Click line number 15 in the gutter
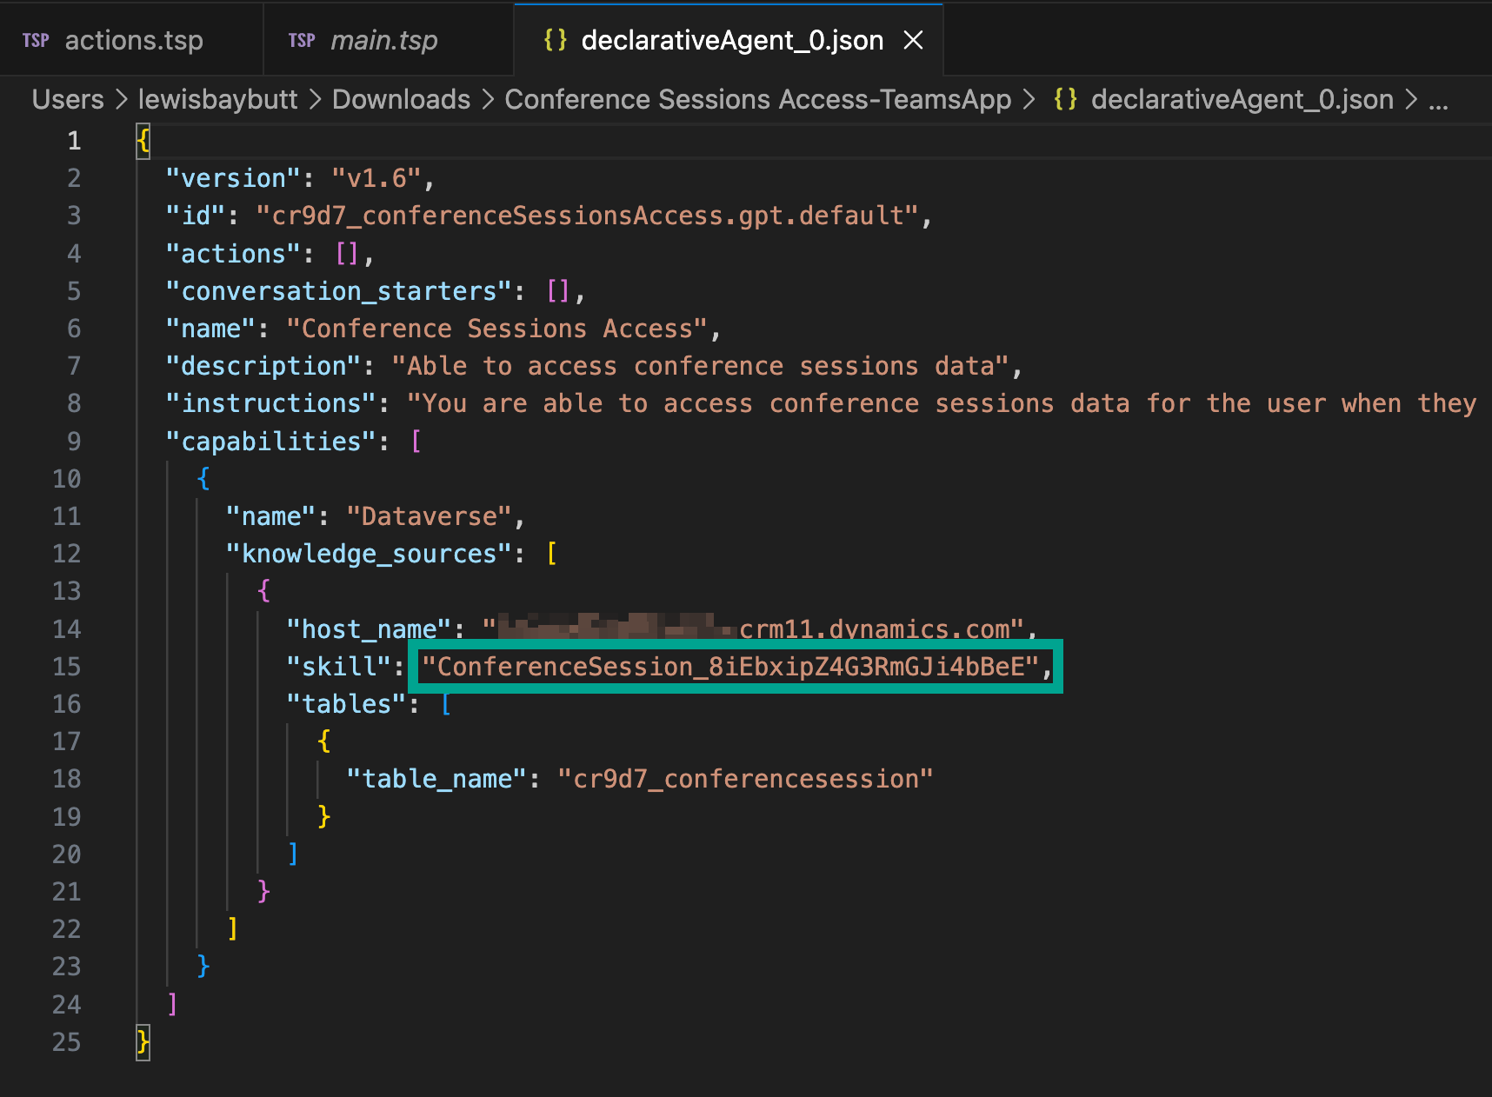The height and width of the screenshot is (1097, 1492). tap(67, 667)
